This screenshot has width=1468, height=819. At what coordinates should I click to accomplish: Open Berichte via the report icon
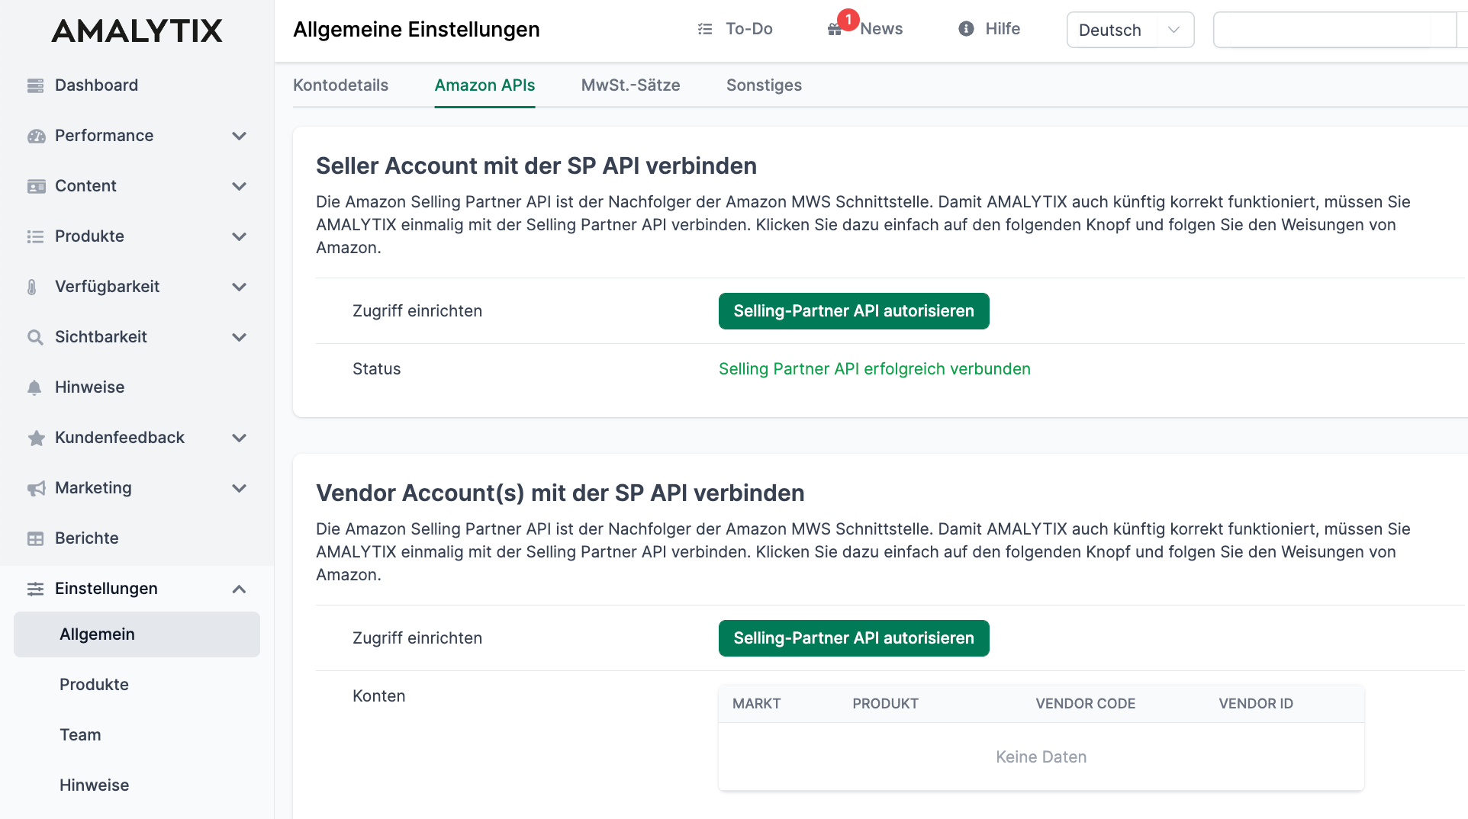(x=35, y=538)
